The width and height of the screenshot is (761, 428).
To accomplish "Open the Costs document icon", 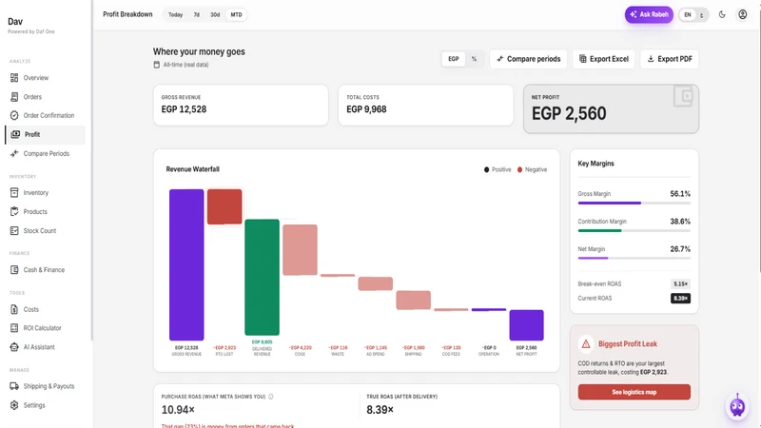I will [x=14, y=309].
